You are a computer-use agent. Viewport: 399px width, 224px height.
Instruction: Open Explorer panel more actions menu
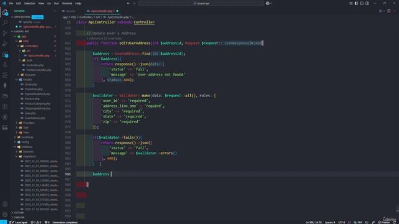pos(54,11)
